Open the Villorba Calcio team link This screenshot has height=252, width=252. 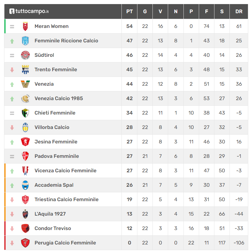point(52,127)
